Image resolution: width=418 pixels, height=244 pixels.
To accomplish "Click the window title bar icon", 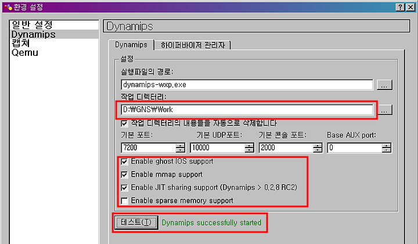I will 8,7.
